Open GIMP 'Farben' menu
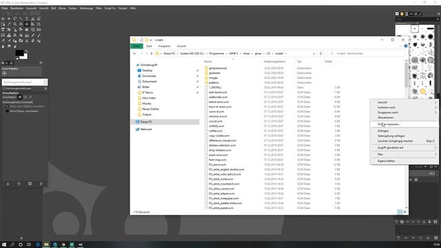441x248 pixels. (72, 8)
